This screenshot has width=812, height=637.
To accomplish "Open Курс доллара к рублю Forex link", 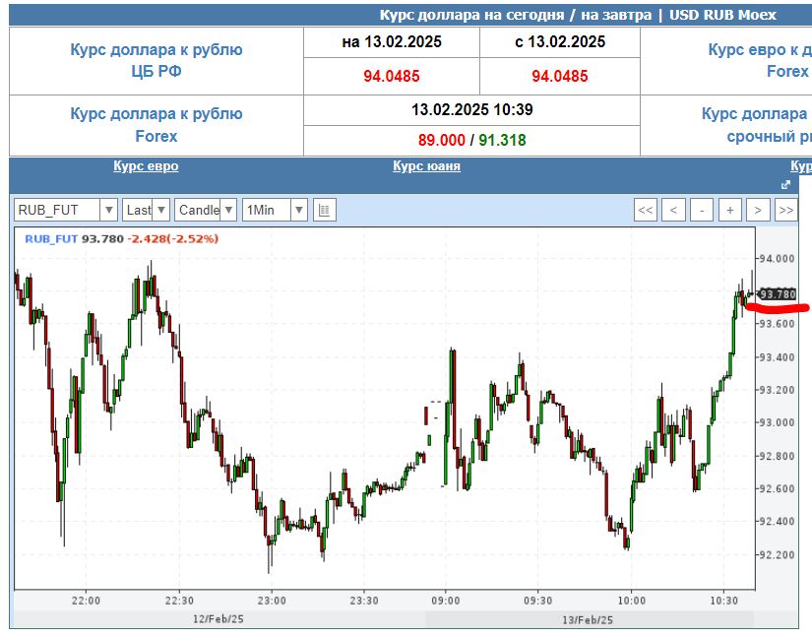I will 156,124.
